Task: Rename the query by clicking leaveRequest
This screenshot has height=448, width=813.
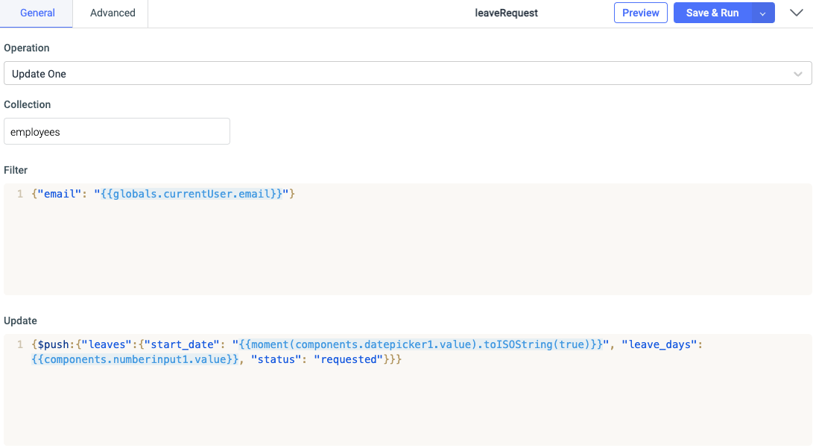Action: click(x=506, y=13)
